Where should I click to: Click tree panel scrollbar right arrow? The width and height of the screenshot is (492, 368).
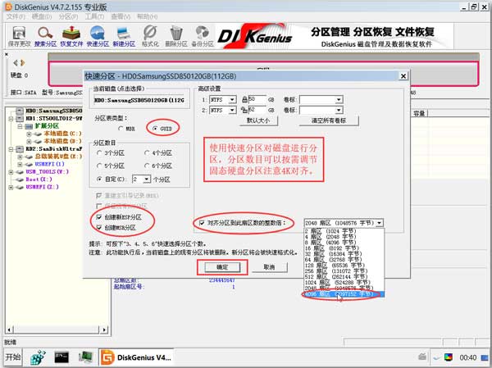pyautogui.click(x=104, y=329)
